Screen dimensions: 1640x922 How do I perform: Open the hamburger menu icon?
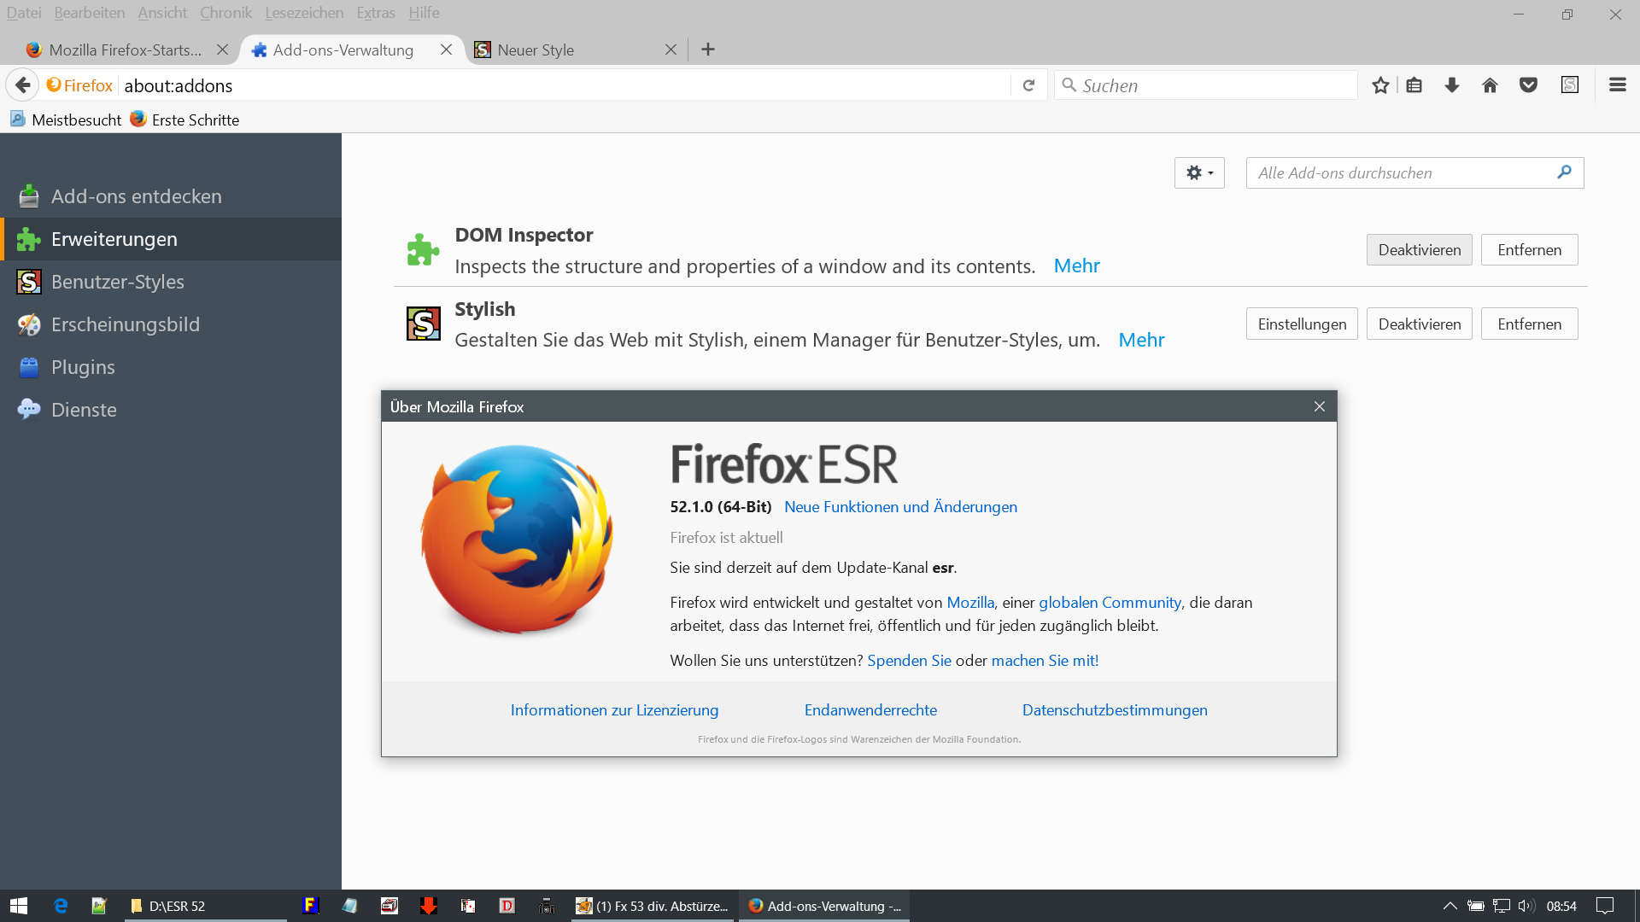(x=1617, y=85)
